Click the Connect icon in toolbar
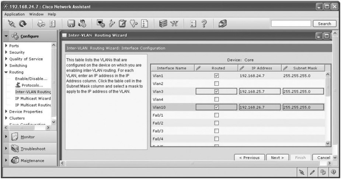 [11, 24]
